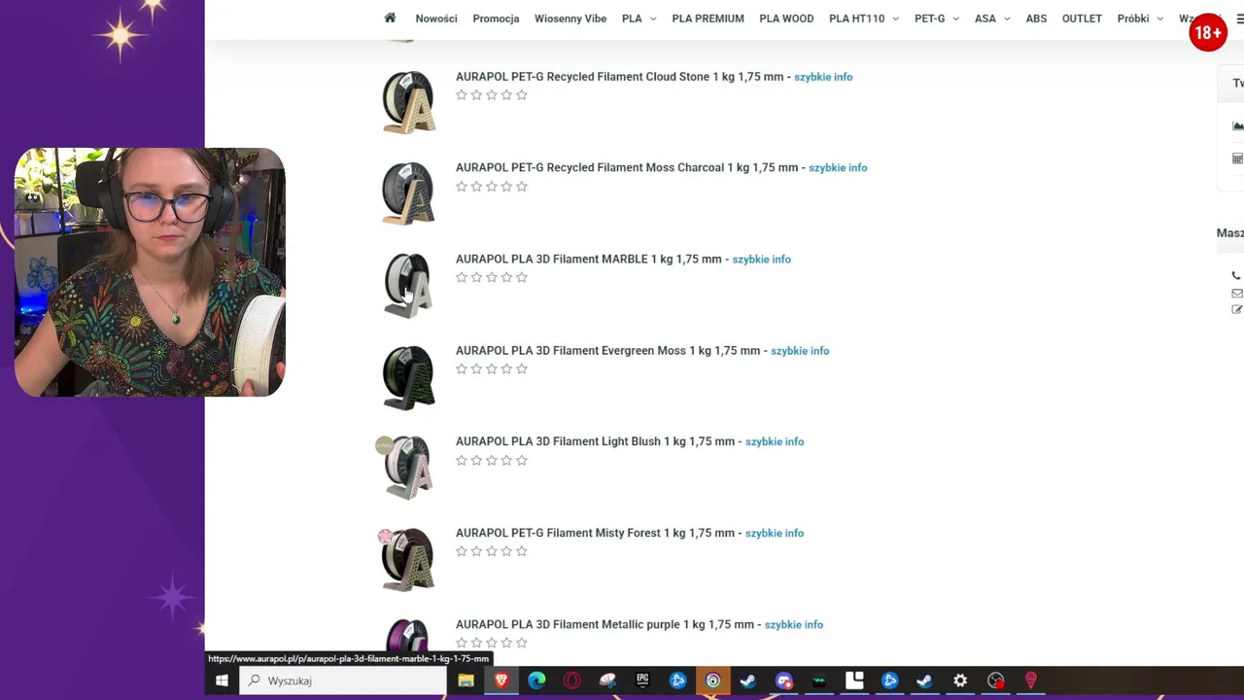Image resolution: width=1244 pixels, height=700 pixels.
Task: Open Evergreen Moss spool thumbnail
Action: click(408, 375)
